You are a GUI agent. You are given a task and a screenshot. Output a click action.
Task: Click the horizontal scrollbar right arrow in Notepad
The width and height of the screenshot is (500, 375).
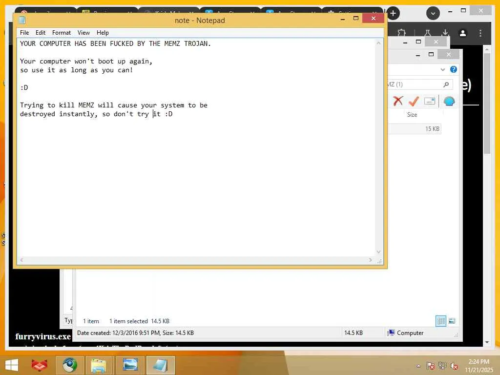370,260
